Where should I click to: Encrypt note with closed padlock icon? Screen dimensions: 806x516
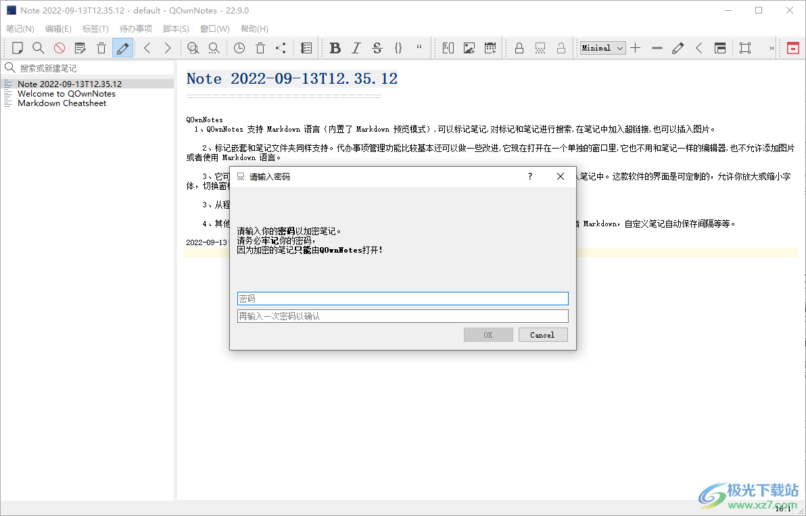pos(519,48)
